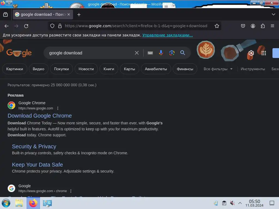Switch to Книги results
279x209 pixels.
click(x=109, y=69)
